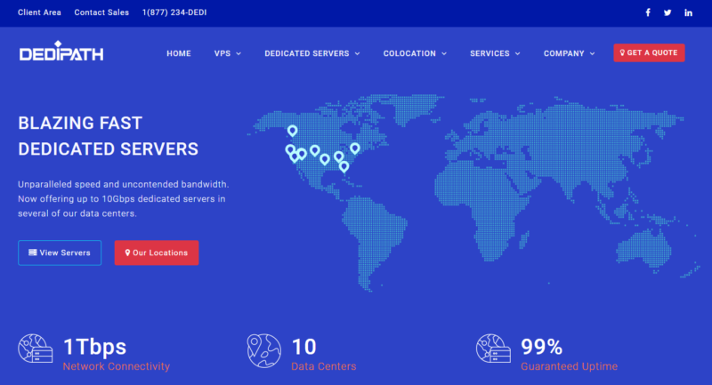Image resolution: width=712 pixels, height=385 pixels.
Task: Open the Contact Sales link
Action: pyautogui.click(x=101, y=12)
